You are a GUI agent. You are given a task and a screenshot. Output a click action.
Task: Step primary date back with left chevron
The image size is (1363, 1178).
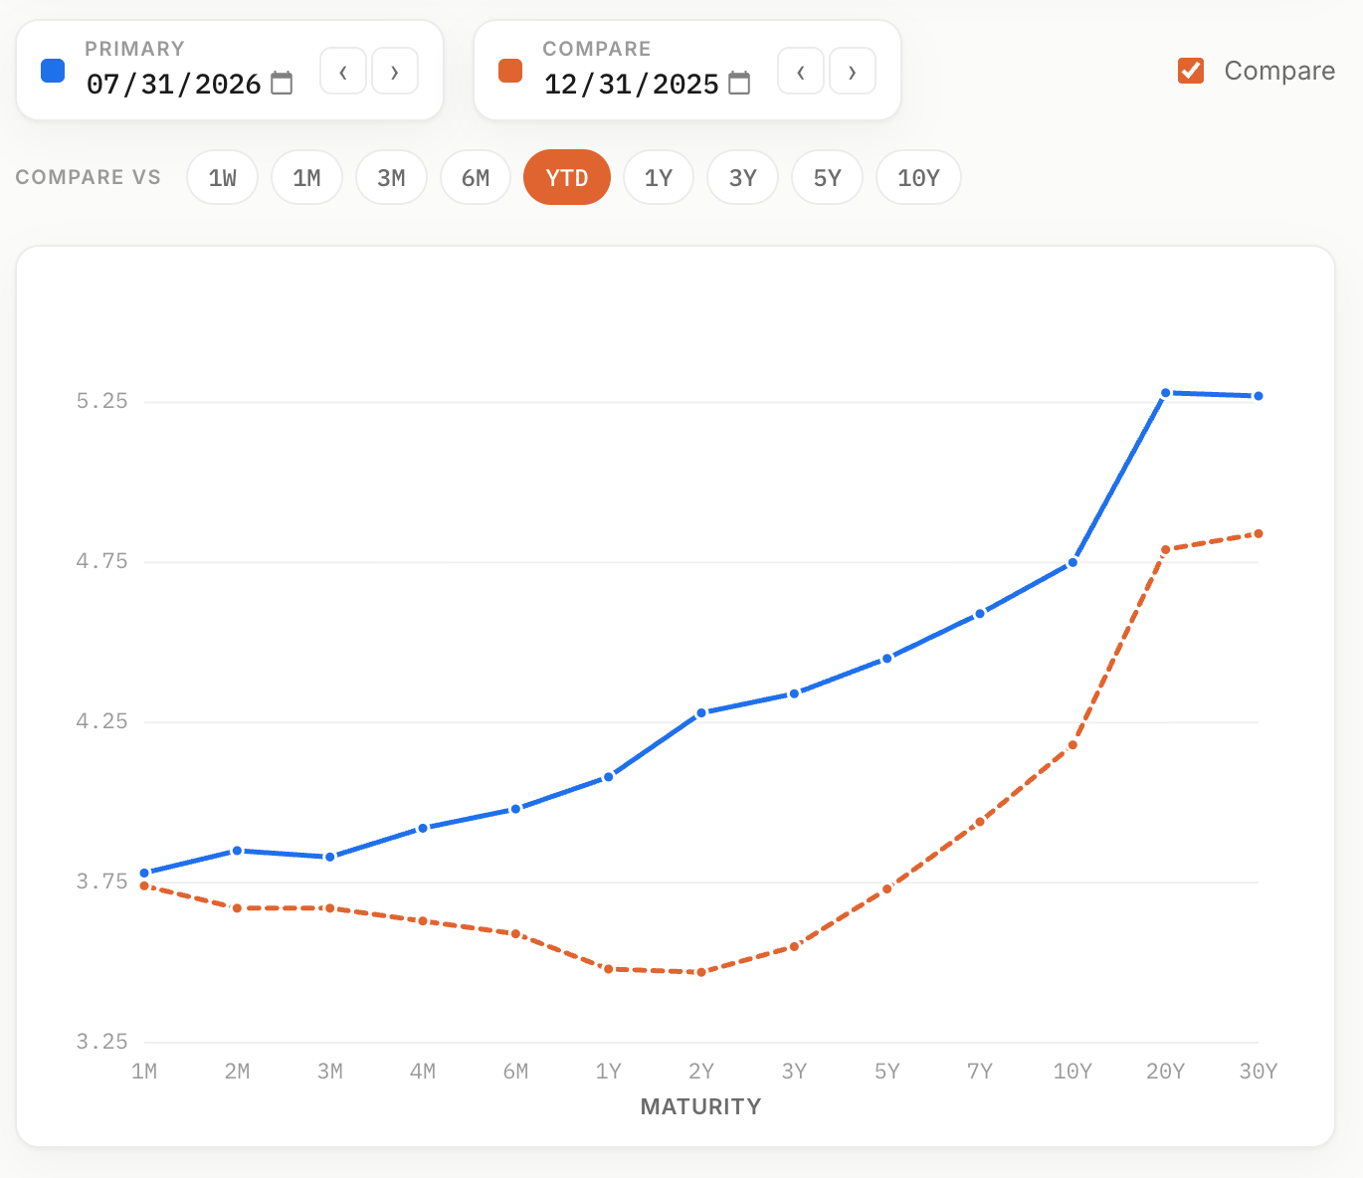[x=343, y=72]
